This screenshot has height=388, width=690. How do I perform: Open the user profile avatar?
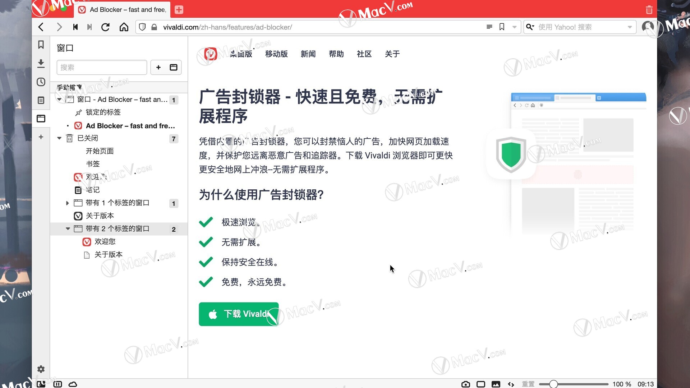pyautogui.click(x=648, y=27)
